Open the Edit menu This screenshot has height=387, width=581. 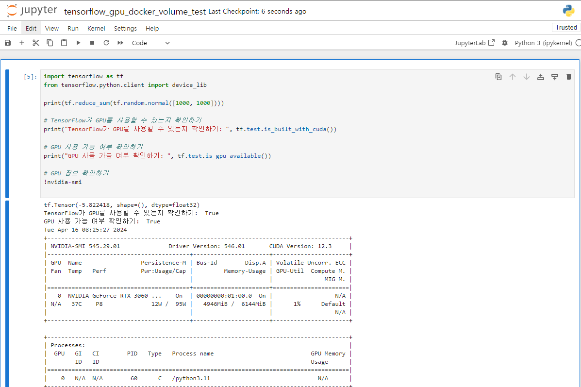point(31,29)
